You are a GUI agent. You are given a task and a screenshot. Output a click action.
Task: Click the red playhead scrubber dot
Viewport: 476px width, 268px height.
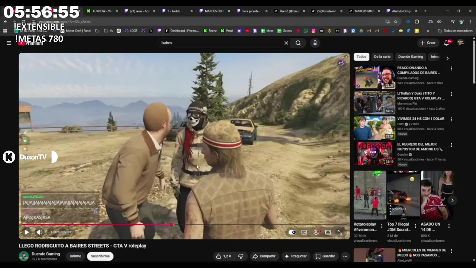coord(171,224)
